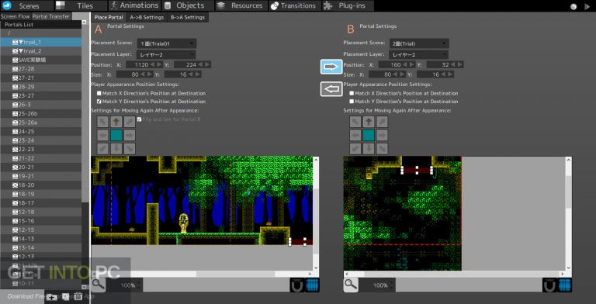Open Portal B Placement Scene dropdown
596x304 pixels.
click(419, 43)
